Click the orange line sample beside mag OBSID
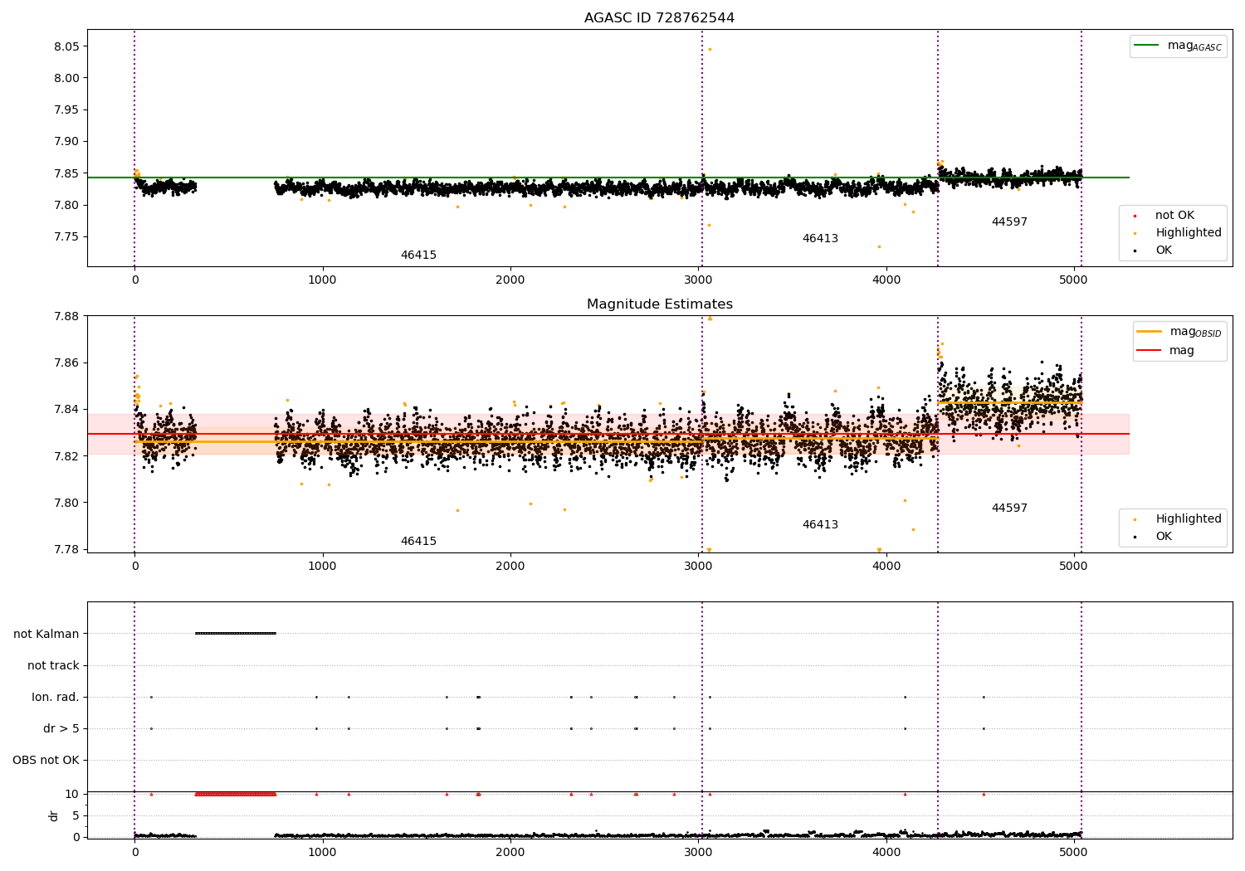This screenshot has height=871, width=1245. pos(1149,332)
